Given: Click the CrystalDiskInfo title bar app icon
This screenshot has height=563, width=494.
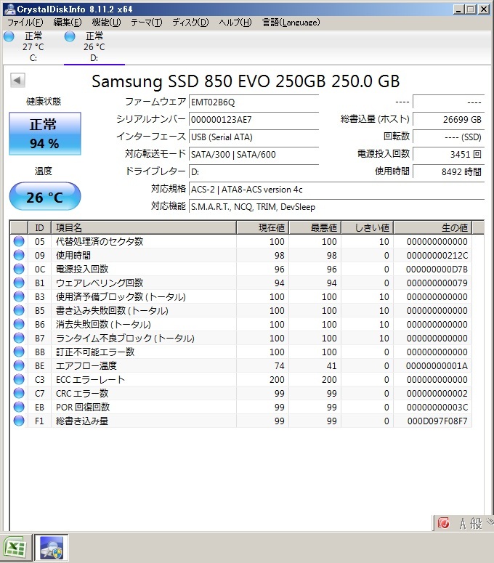Looking at the screenshot, I should [x=9, y=9].
